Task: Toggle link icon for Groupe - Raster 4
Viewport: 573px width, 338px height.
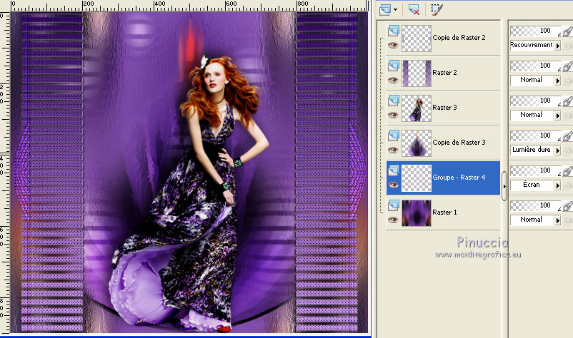Action: (x=567, y=171)
